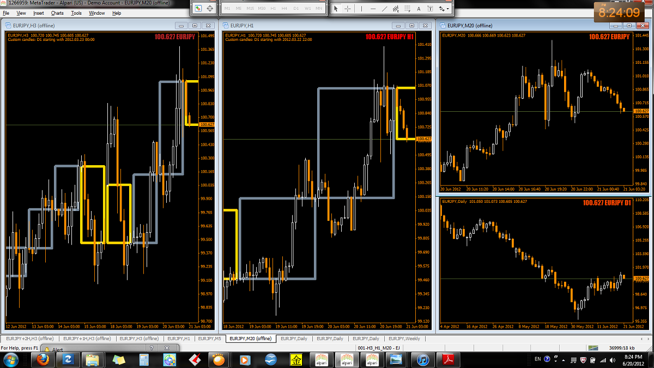The width and height of the screenshot is (654, 368).
Task: Open Windows Explorer folder taskbar icon
Action: click(93, 360)
